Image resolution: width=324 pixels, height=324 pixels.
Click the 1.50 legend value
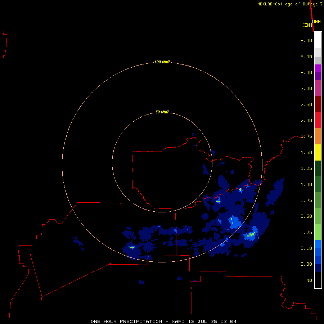[306, 153]
